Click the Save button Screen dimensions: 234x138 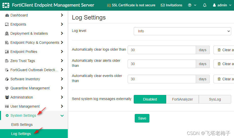click(142, 118)
